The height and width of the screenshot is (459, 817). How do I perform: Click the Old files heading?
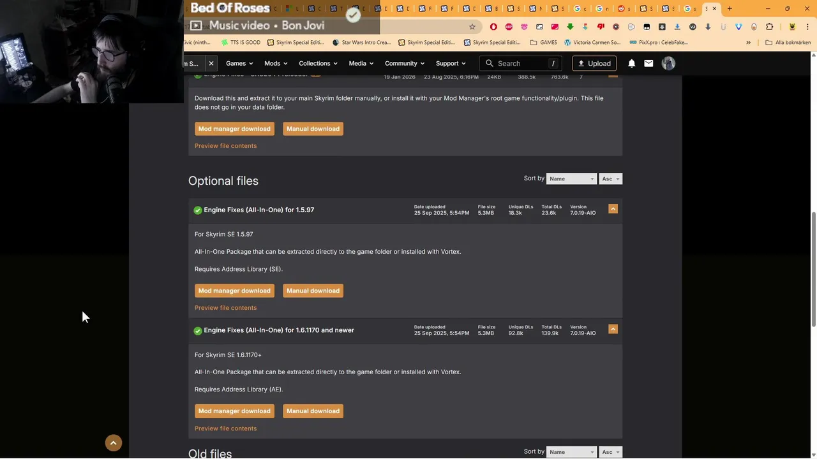210,453
